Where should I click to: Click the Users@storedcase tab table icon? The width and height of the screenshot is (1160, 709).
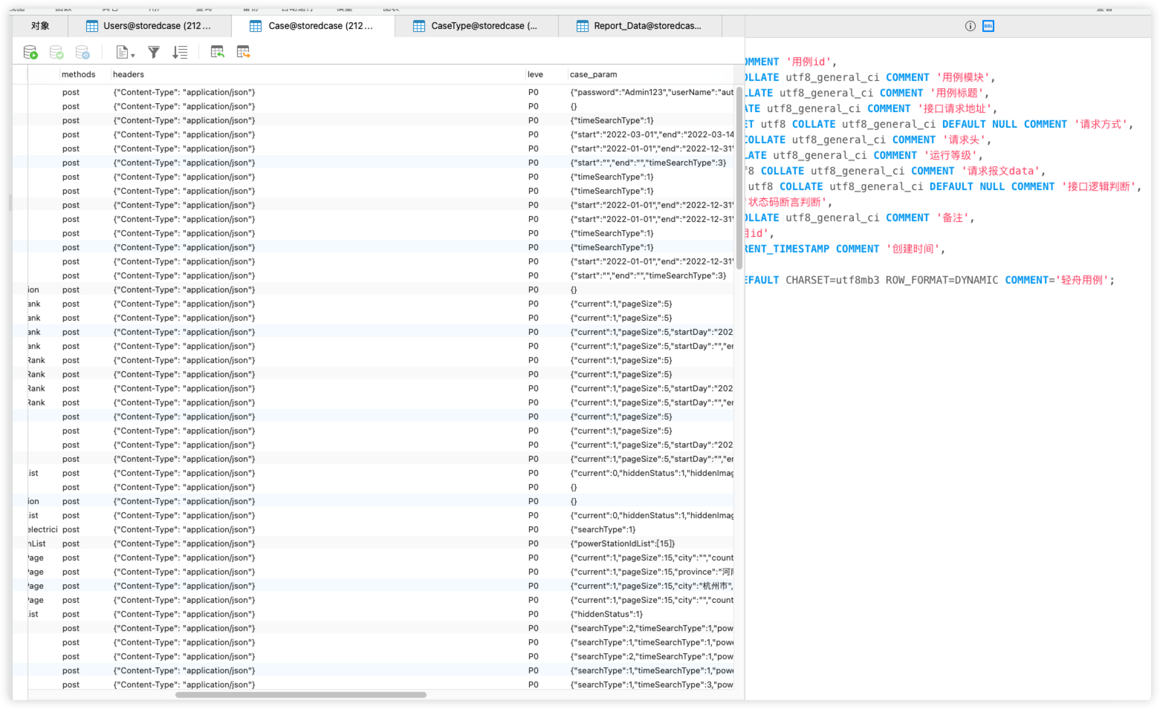[x=92, y=26]
